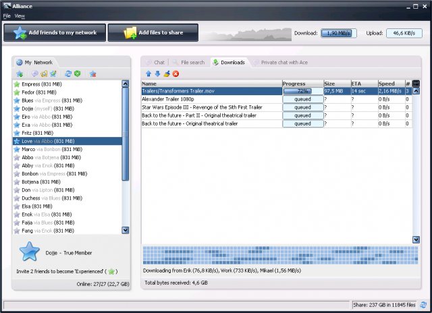The width and height of the screenshot is (432, 313).
Task: Click the downloads list scrollbar up arrow
Action: (x=416, y=91)
